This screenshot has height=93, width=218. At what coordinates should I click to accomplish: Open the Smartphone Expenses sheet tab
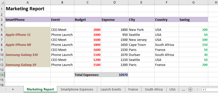tap(77, 89)
